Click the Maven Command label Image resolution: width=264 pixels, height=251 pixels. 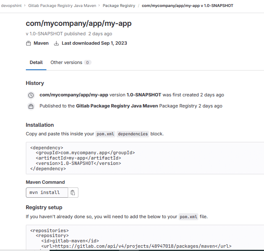(x=45, y=182)
